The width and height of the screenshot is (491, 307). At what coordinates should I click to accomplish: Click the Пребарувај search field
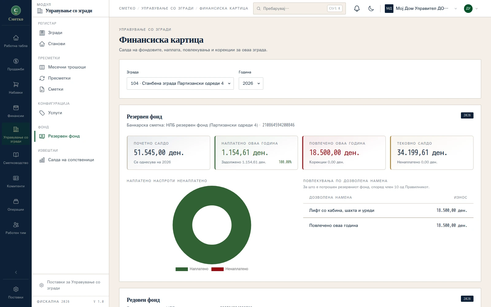click(x=299, y=9)
